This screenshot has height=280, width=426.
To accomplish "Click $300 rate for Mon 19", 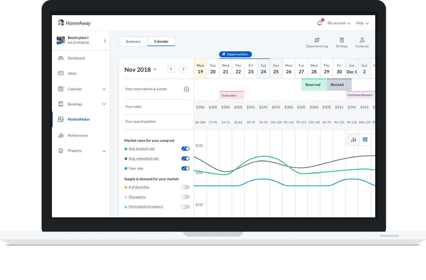I will 200,107.
